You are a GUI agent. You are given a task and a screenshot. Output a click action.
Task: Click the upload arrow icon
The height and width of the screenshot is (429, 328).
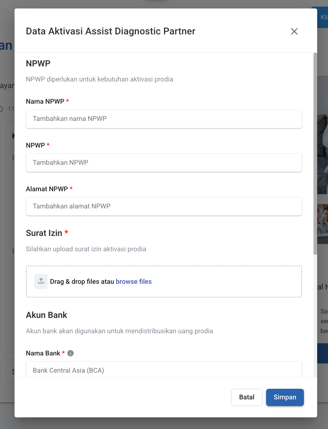pyautogui.click(x=41, y=281)
